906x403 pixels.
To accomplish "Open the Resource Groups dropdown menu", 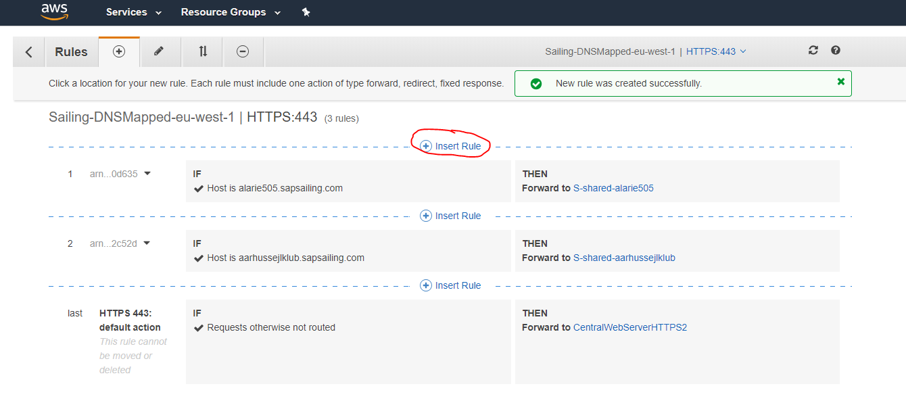I will 231,12.
